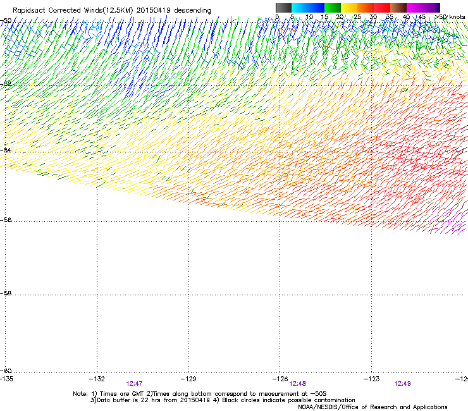Click the orange 25-30 knots legend swatch
This screenshot has height=411, width=468.
(366, 8)
